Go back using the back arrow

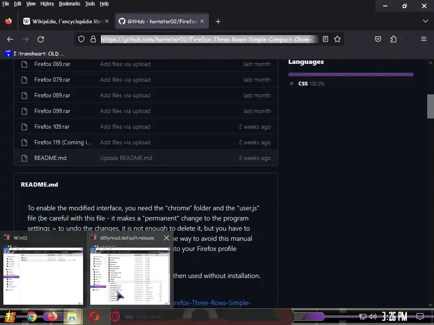(x=10, y=39)
